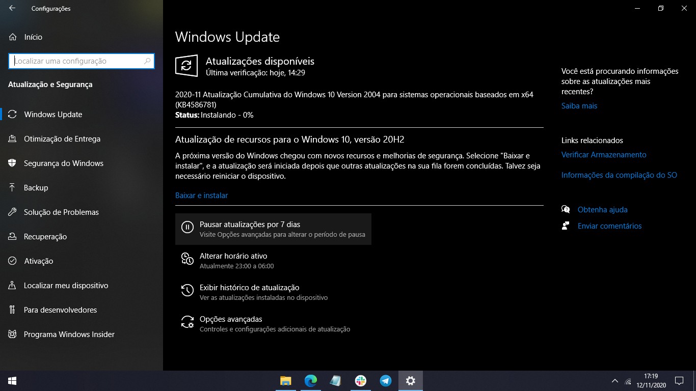The height and width of the screenshot is (391, 696).
Task: Open Exibir histórico de atualização
Action: click(273, 292)
